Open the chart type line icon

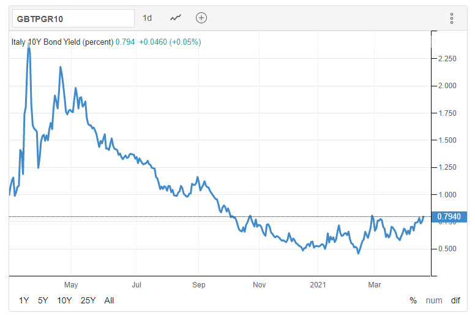176,18
